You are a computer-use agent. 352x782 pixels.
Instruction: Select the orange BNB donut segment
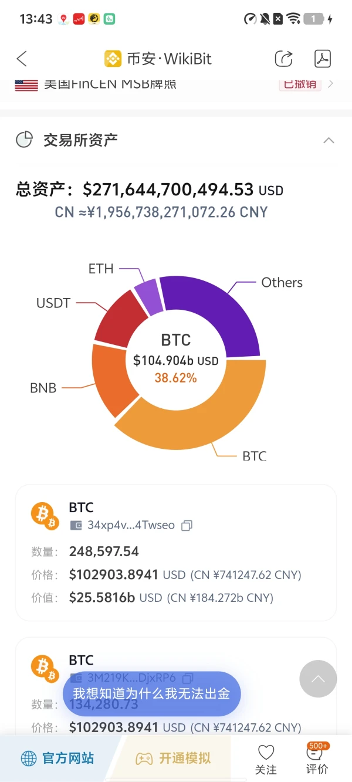tap(110, 381)
